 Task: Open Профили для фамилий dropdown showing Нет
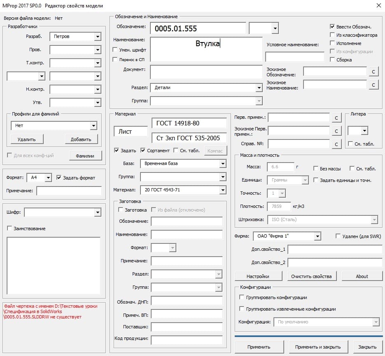coord(93,126)
